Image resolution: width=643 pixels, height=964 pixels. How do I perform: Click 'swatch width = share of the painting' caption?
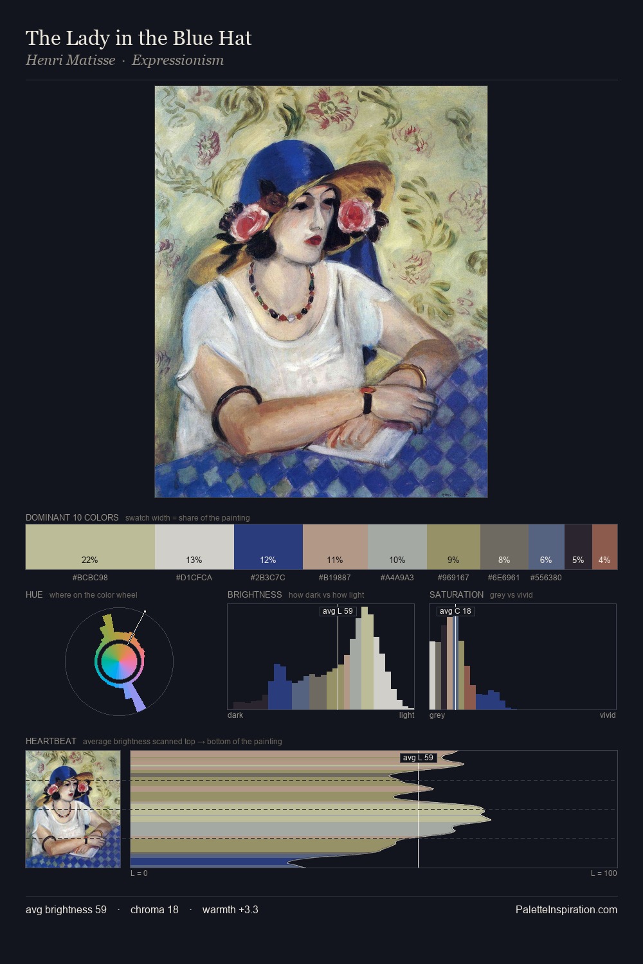[188, 518]
